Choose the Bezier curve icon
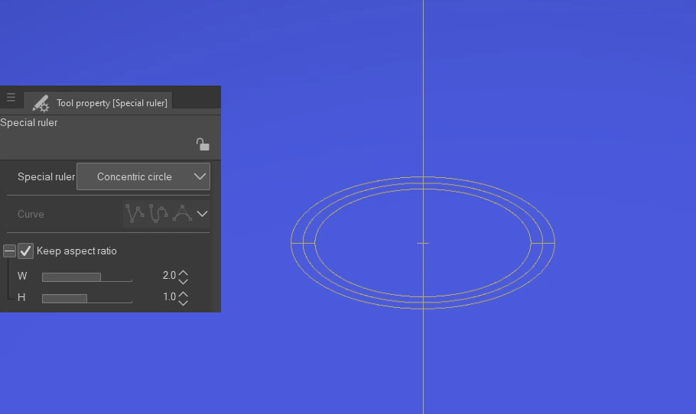The height and width of the screenshot is (414, 696). [183, 214]
